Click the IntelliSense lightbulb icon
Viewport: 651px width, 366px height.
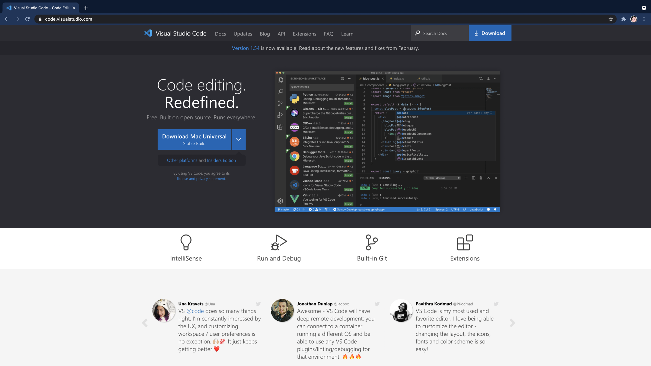pyautogui.click(x=186, y=242)
